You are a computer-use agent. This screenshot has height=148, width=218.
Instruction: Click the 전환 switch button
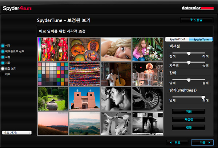189,127
